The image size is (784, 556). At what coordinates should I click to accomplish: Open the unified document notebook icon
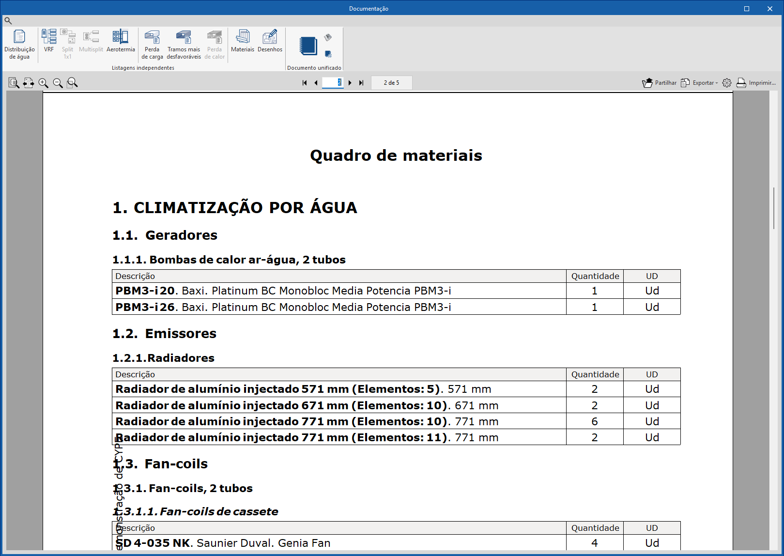308,46
